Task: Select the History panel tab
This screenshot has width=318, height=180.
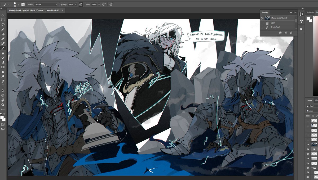Action: pyautogui.click(x=265, y=12)
